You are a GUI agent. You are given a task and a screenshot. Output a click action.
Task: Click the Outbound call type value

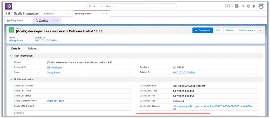click(178, 101)
